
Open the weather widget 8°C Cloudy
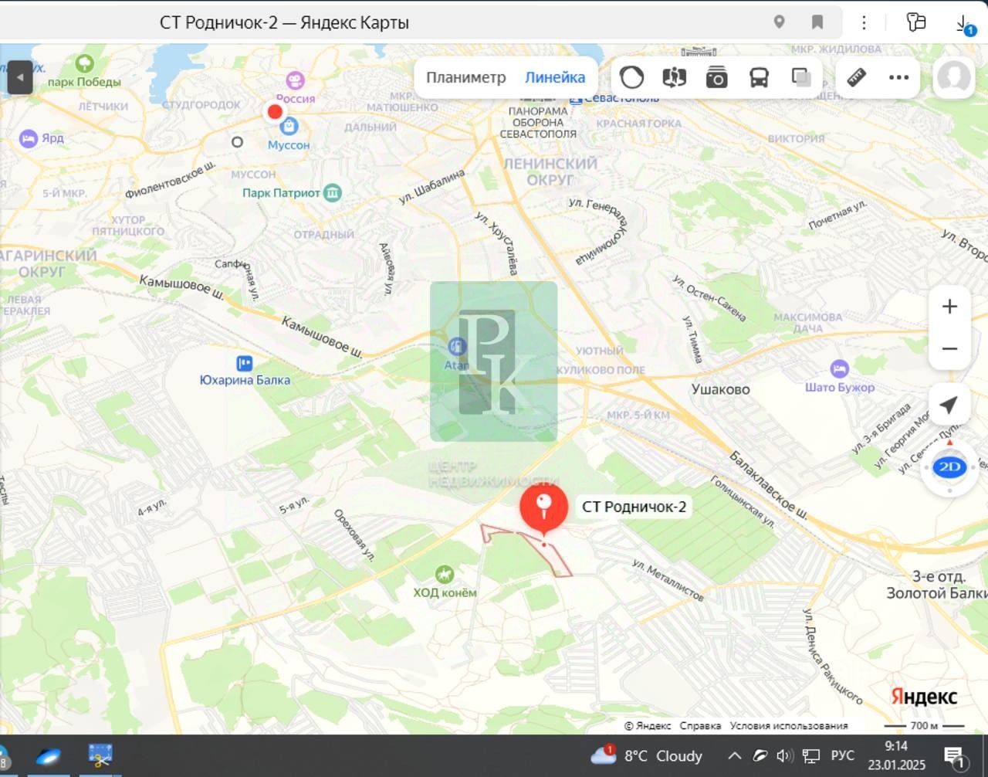click(x=647, y=755)
